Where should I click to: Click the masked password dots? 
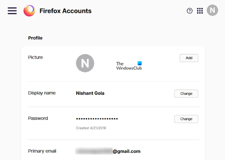pyautogui.click(x=97, y=119)
